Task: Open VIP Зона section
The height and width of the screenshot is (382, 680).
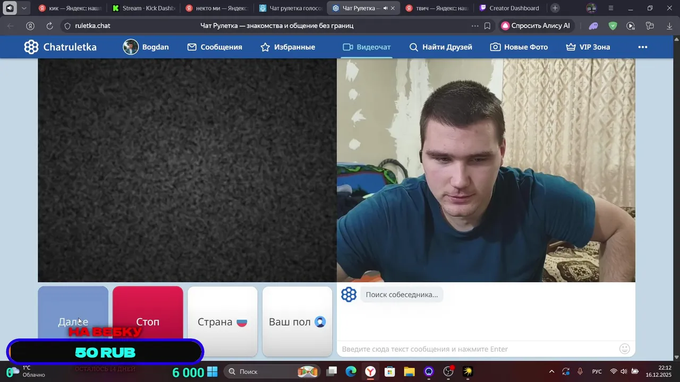Action: click(588, 47)
